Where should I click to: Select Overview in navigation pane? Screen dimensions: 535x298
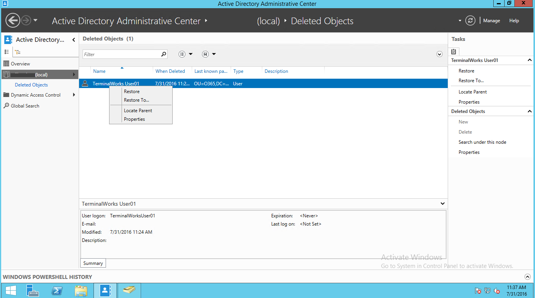[20, 64]
